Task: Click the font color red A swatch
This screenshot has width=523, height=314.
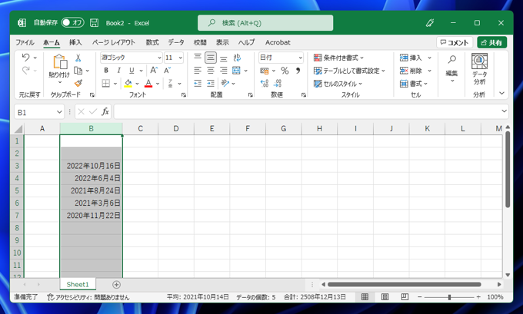Action: [148, 84]
